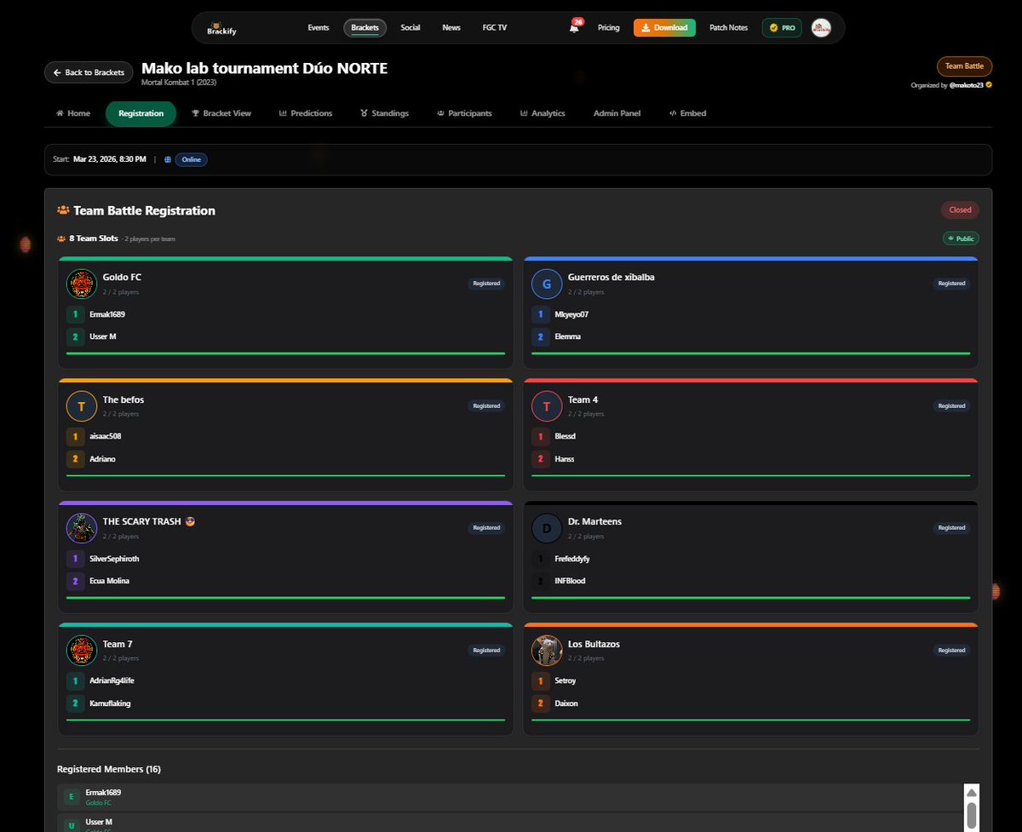Open the notifications bell icon
1022x832 pixels.
coord(574,28)
